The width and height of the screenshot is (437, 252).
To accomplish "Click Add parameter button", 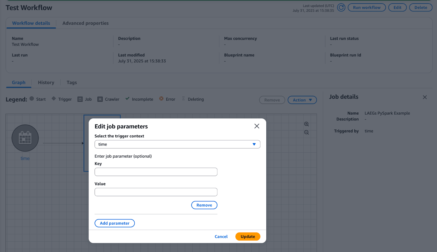I will pyautogui.click(x=114, y=223).
